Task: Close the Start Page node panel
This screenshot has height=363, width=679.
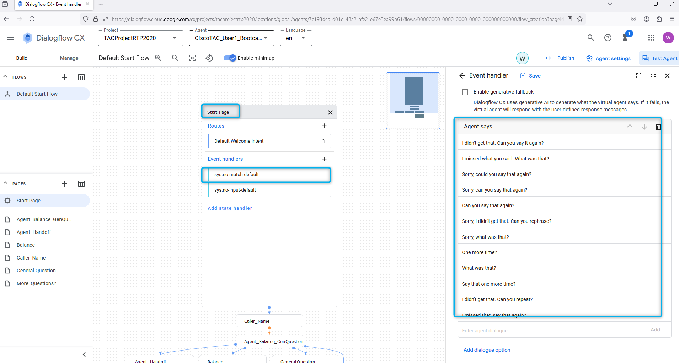Action: tap(330, 112)
